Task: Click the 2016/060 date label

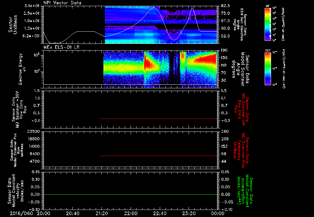Action: (x=21, y=213)
